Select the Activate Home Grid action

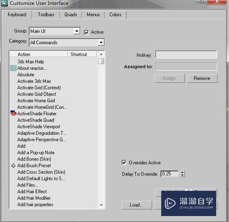tap(36, 100)
